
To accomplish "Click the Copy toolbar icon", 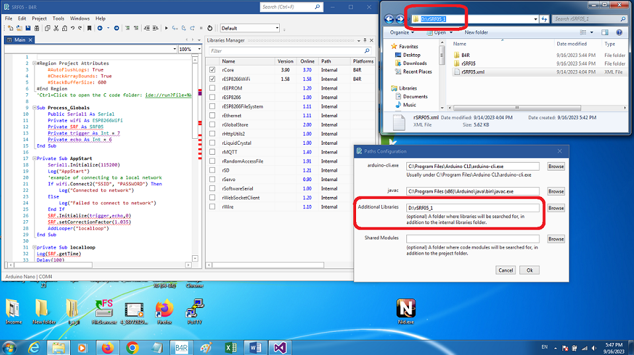I will tap(47, 28).
